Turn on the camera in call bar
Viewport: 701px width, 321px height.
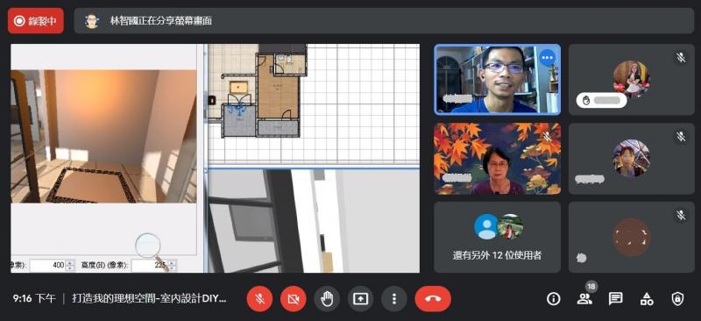(294, 298)
